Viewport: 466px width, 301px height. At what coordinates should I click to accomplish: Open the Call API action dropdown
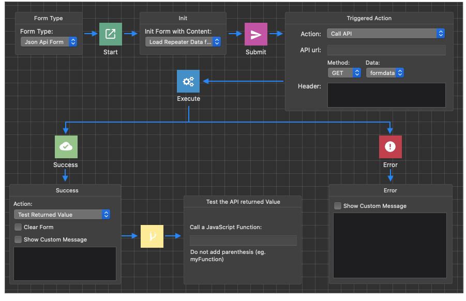click(386, 34)
